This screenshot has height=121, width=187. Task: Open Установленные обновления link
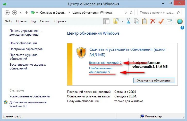tap(30, 96)
